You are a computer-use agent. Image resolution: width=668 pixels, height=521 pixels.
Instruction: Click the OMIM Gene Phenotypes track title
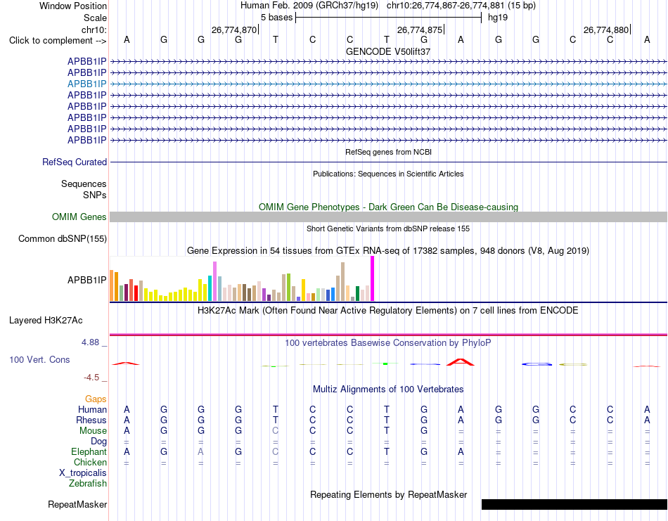tap(388, 207)
